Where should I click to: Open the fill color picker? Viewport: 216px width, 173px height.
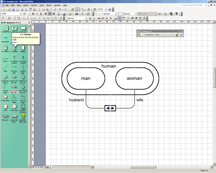[x=70, y=14]
